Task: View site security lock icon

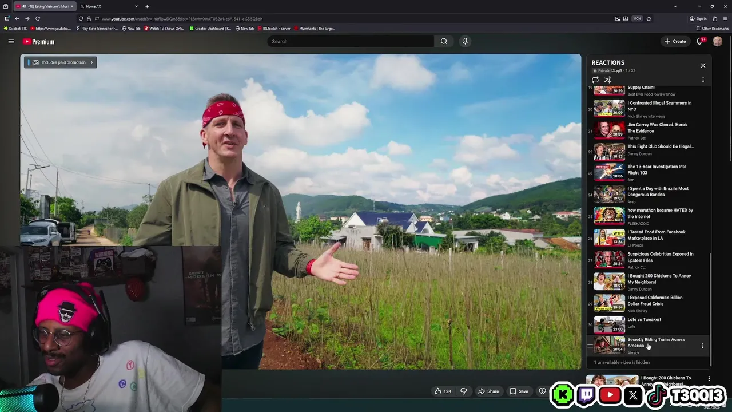Action: (x=89, y=18)
